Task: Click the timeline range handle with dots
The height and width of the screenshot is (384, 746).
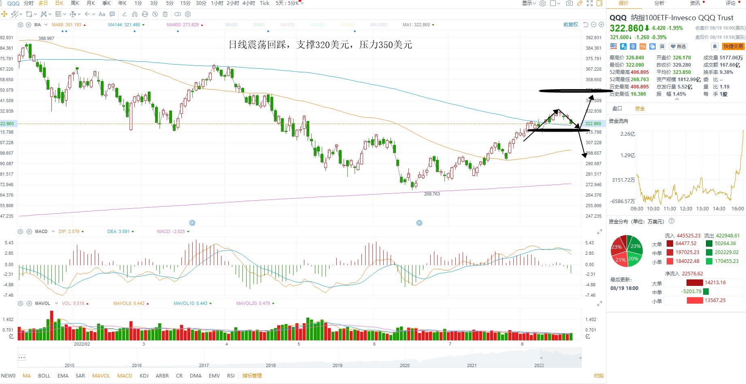Action: (x=22, y=357)
